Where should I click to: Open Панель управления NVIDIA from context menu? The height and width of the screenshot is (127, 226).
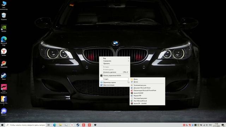point(114,75)
